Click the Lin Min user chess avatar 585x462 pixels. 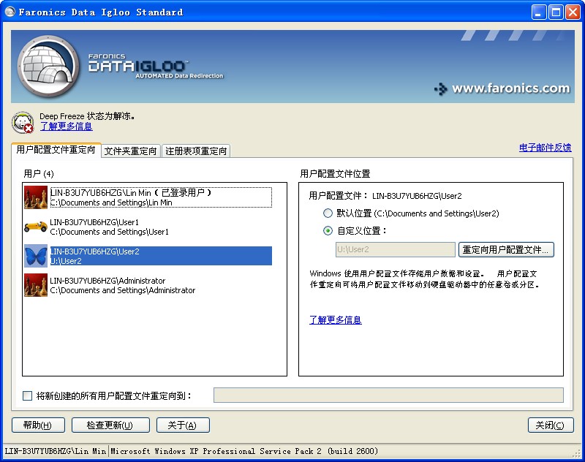point(36,197)
